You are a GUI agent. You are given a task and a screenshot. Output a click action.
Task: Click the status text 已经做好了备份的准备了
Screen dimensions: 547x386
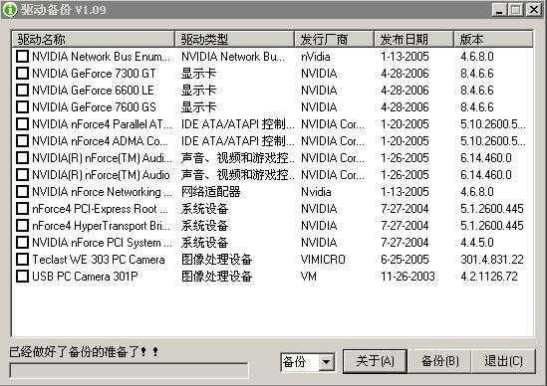(84, 351)
